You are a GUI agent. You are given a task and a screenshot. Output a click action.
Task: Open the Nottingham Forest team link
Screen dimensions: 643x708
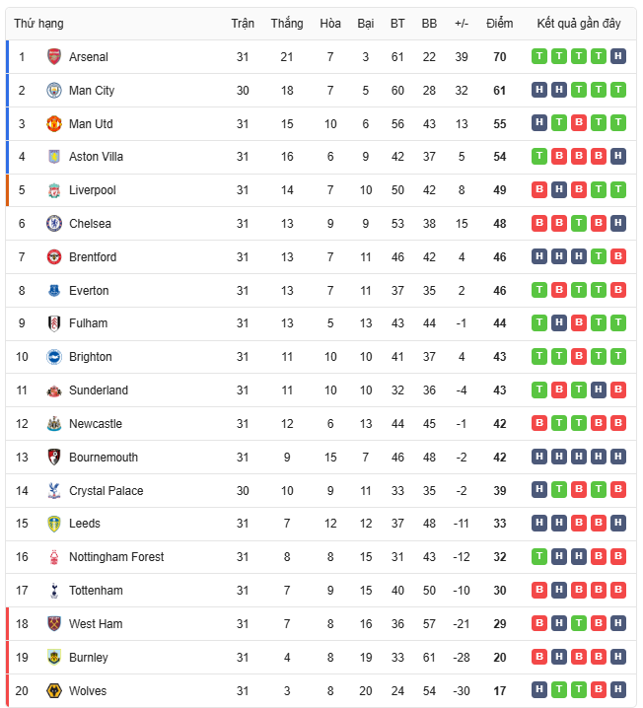click(116, 557)
